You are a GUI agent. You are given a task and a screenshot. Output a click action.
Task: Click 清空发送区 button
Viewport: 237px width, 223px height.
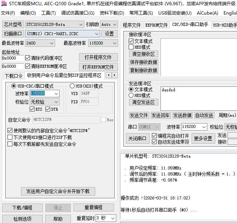[x=144, y=102]
